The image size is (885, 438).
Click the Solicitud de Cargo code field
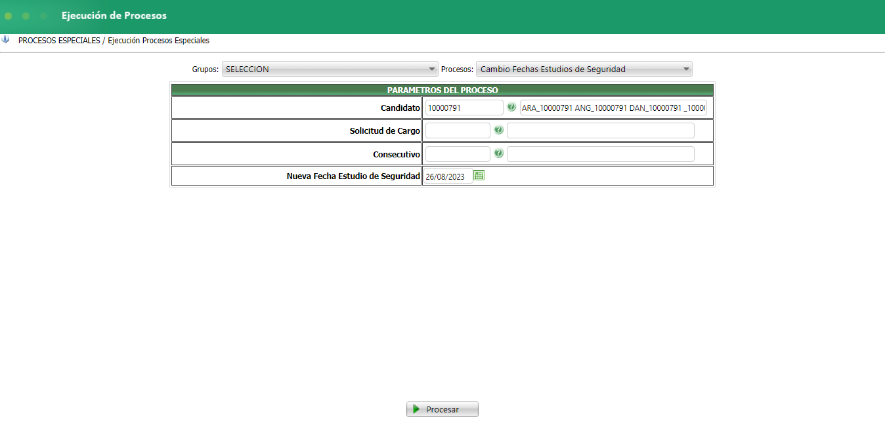click(x=458, y=130)
